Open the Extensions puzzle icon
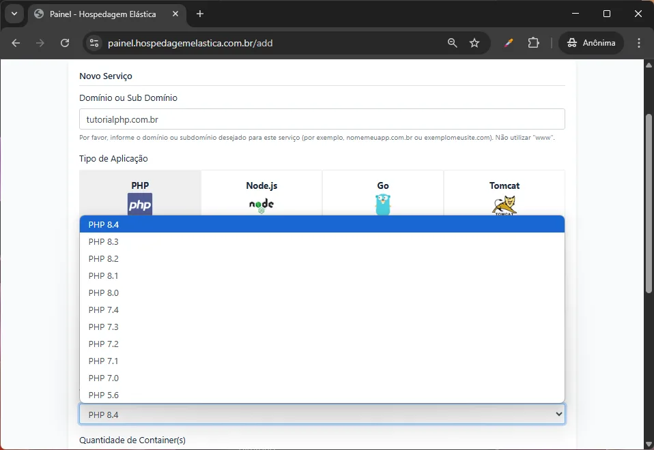 click(x=533, y=43)
